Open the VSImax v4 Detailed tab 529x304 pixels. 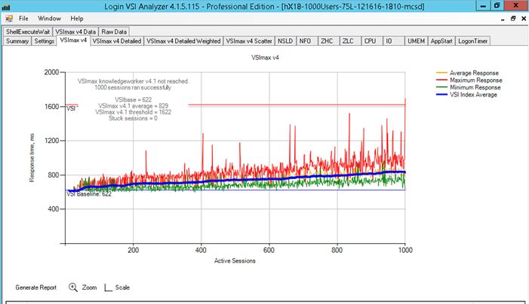click(x=117, y=41)
